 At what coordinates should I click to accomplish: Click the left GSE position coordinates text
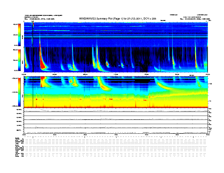39,19
